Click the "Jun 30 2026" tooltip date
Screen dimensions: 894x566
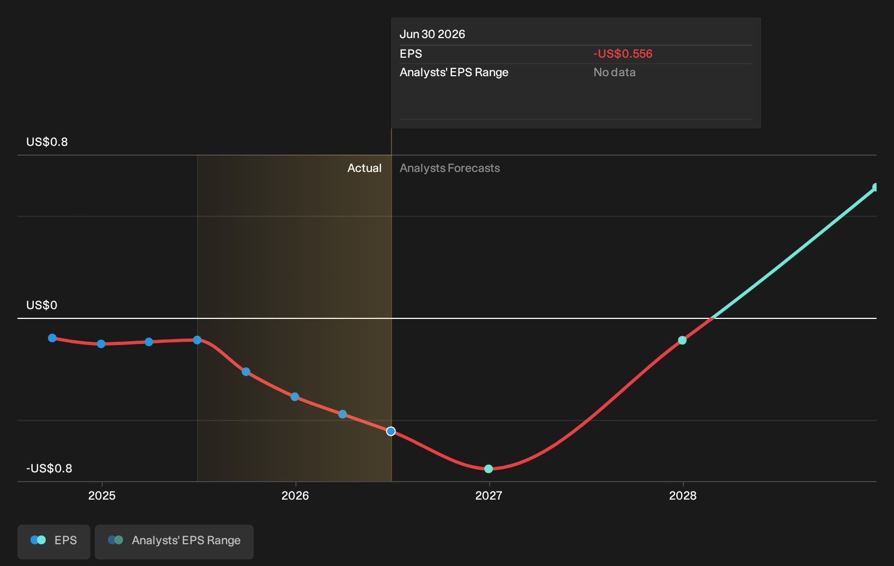point(432,34)
